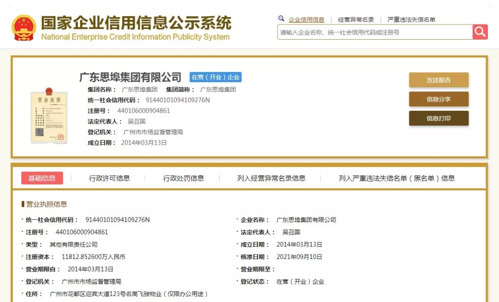The width and height of the screenshot is (499, 302).
Task: Click the enterprise name search input field
Action: pos(375,32)
